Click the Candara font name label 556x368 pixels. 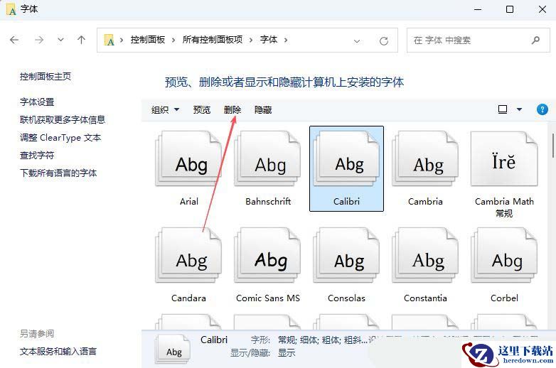(x=188, y=298)
